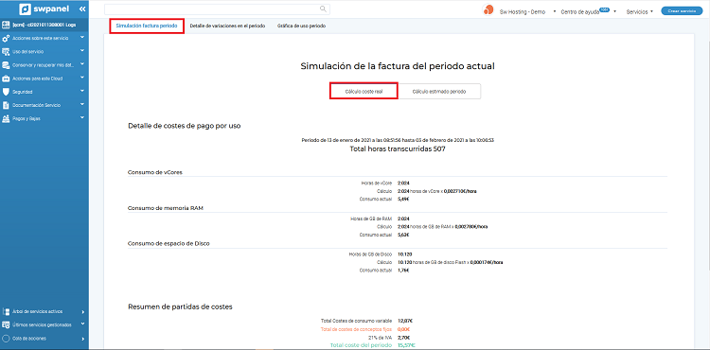Open Árbol de servicios activos arrow

pyautogui.click(x=83, y=311)
